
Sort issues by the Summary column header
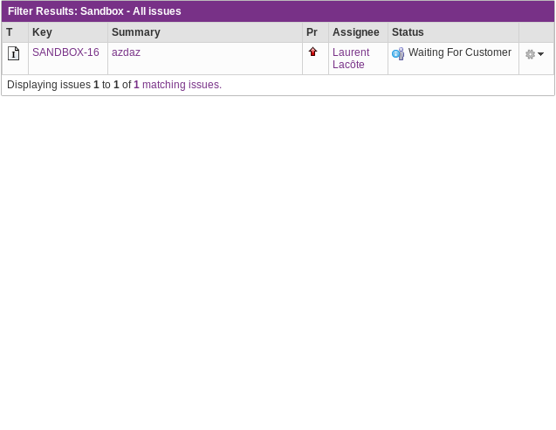coord(135,32)
